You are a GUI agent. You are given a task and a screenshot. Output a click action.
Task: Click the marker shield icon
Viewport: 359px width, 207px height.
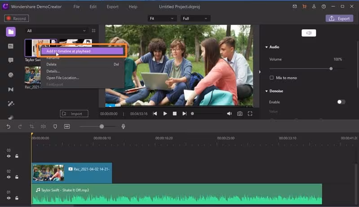(55, 126)
